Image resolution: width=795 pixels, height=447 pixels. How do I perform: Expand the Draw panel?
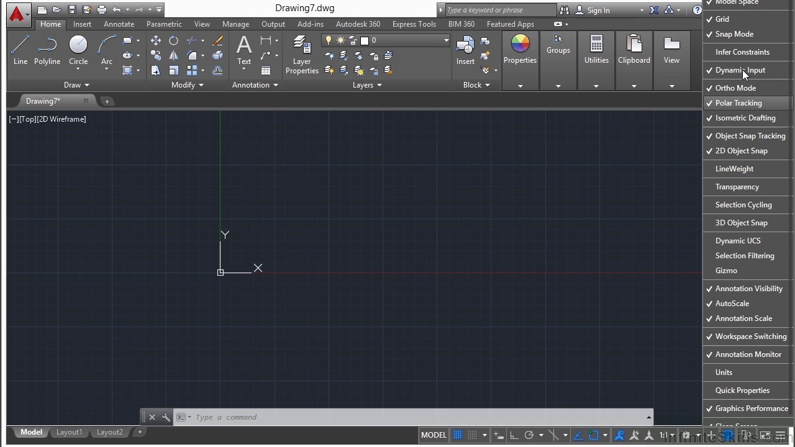coord(77,85)
